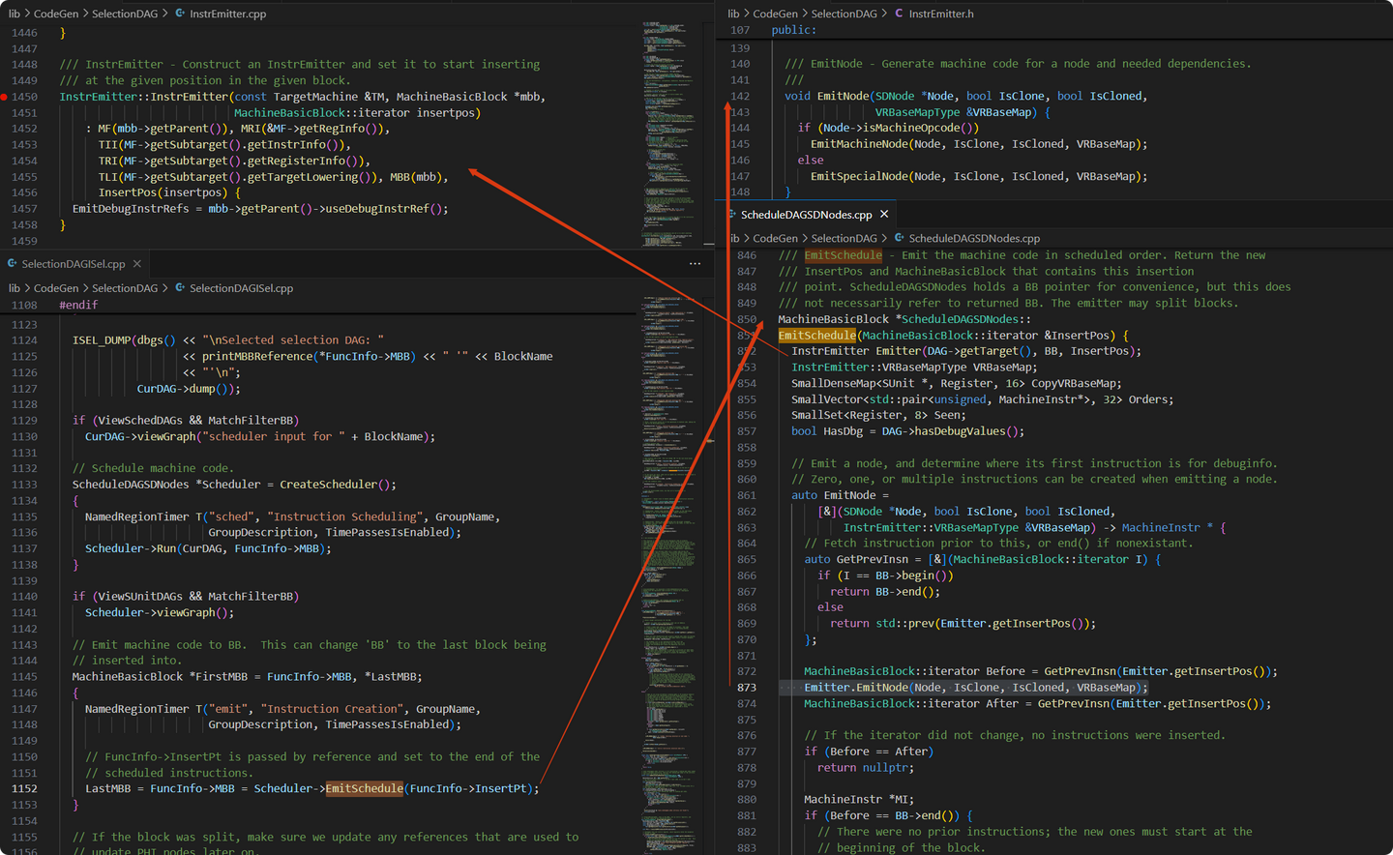Click the file icon beside ScheduleDAGSDNodes.cpp breadcrumb

[900, 238]
